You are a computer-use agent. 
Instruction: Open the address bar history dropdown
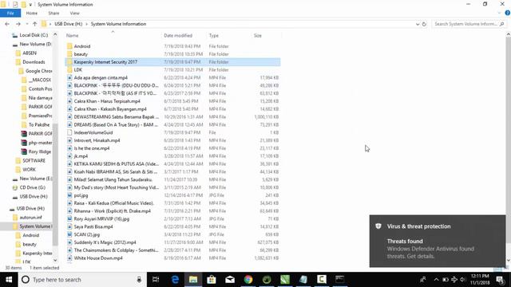tap(418, 24)
